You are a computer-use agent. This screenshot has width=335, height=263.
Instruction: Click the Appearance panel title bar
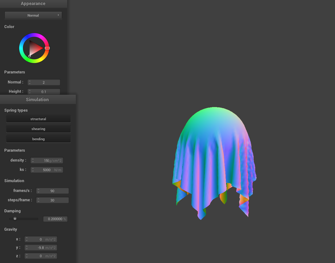[33, 4]
